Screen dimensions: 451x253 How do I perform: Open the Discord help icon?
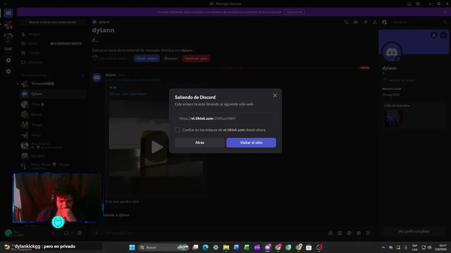[x=418, y=4]
